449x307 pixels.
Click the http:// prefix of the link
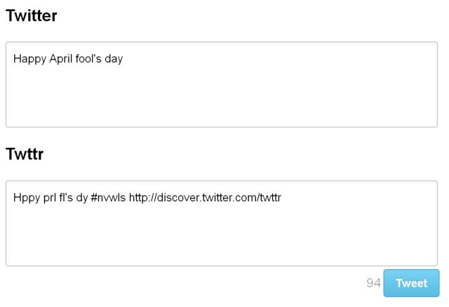(143, 198)
